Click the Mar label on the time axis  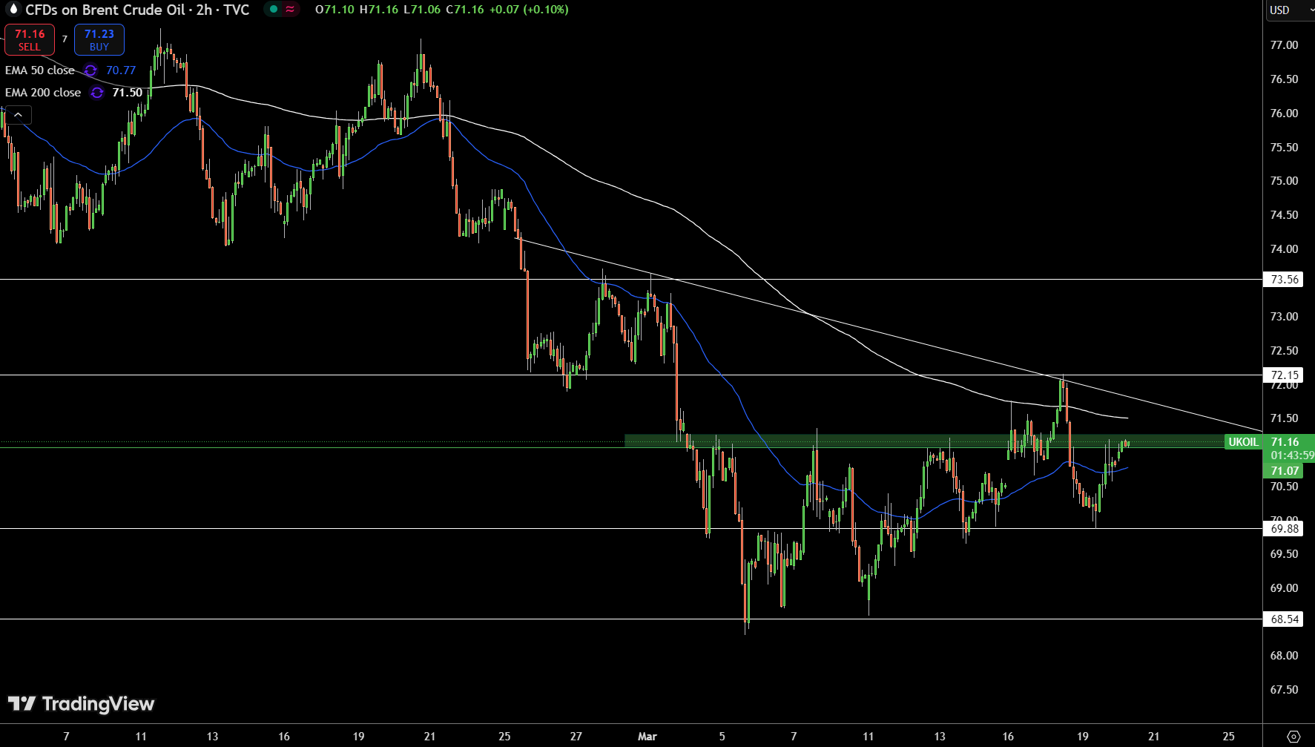[x=647, y=737]
